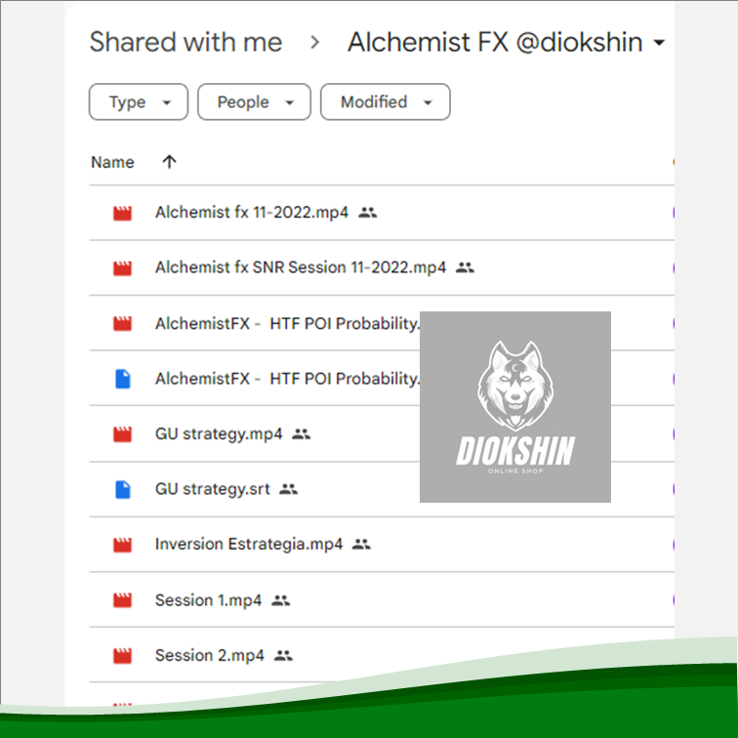Open the Type filter dropdown

(x=139, y=102)
